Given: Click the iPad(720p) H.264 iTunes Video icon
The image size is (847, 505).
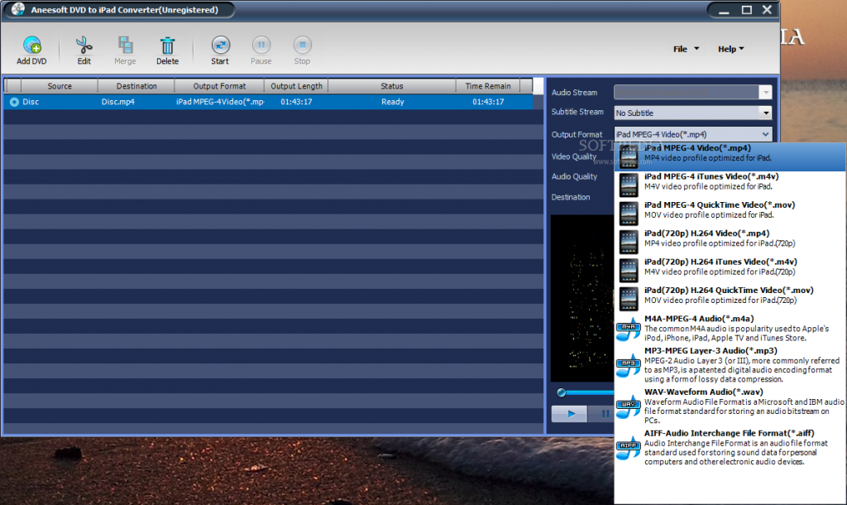Looking at the screenshot, I should pyautogui.click(x=629, y=271).
